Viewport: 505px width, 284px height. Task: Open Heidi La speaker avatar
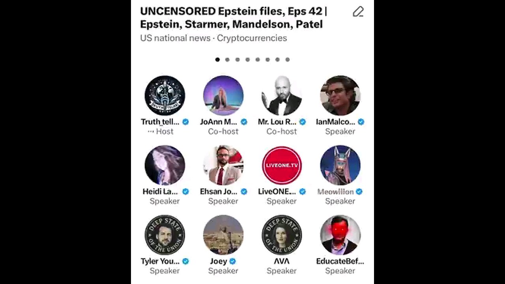pos(165,165)
